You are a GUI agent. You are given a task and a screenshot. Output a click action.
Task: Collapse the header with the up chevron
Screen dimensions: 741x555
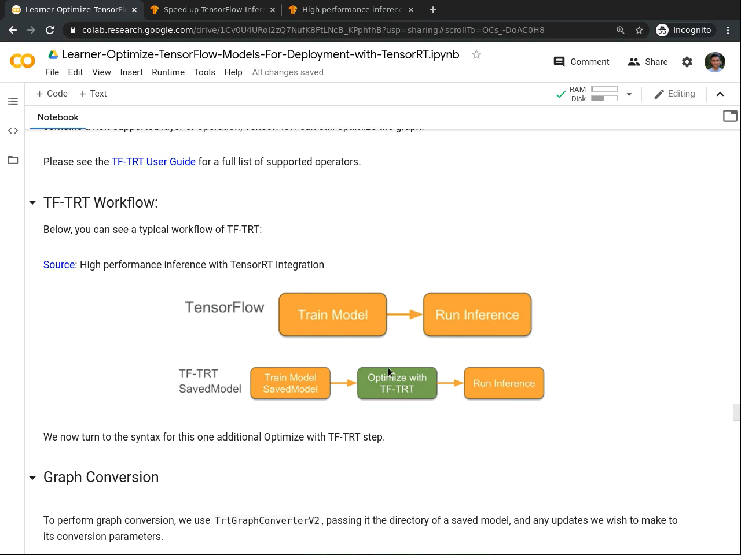click(720, 94)
